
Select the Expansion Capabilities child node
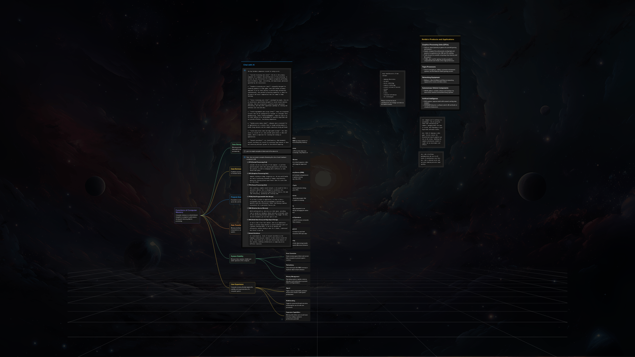pos(297,316)
